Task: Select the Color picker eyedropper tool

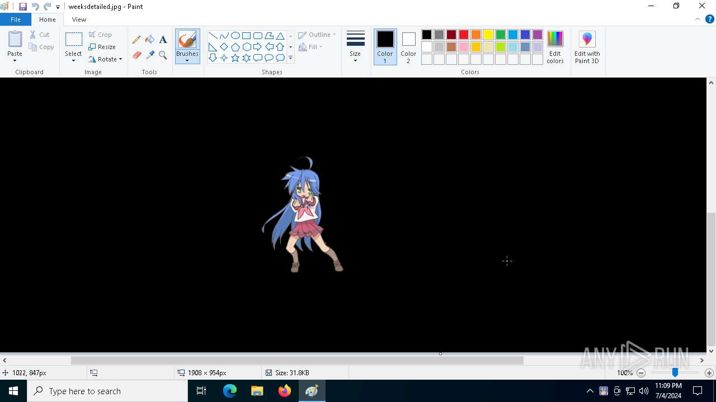Action: click(150, 55)
